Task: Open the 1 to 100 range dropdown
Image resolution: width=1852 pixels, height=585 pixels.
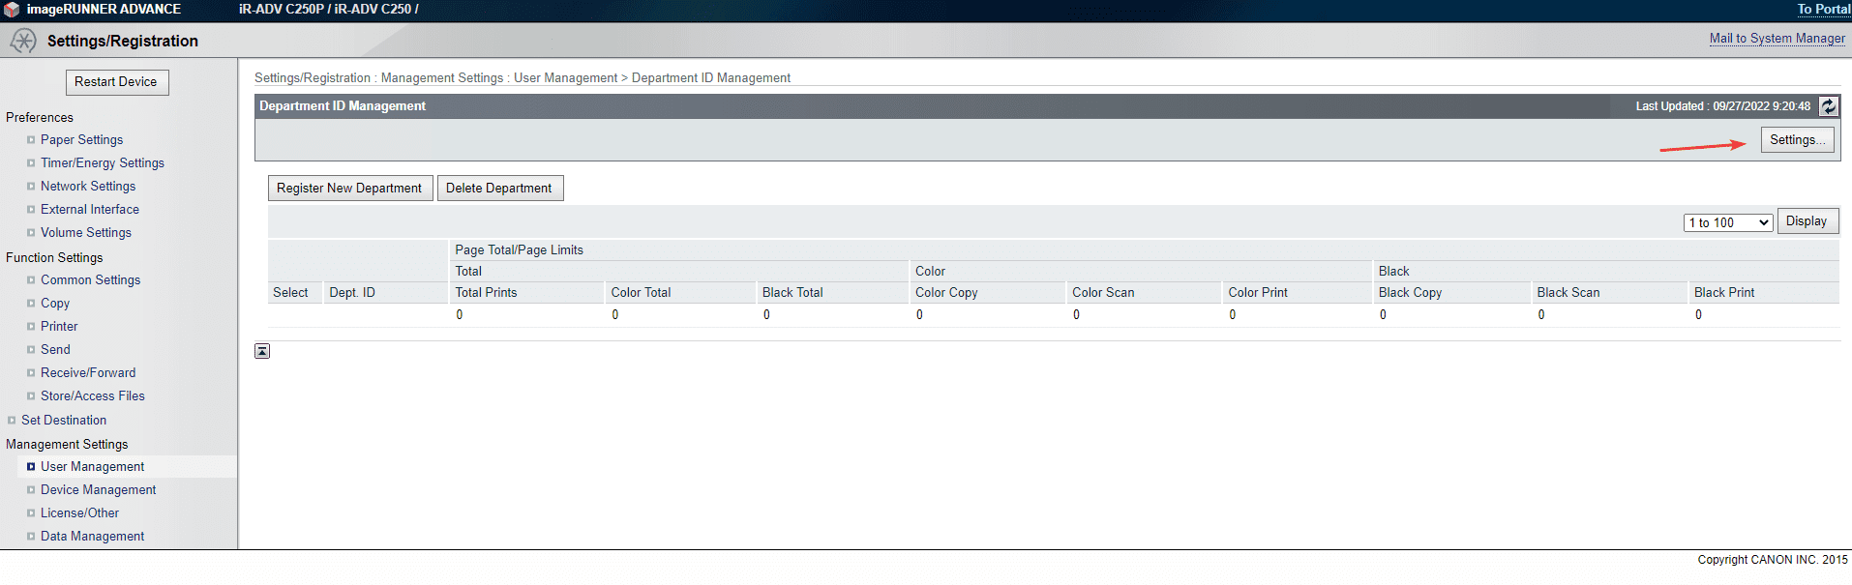Action: [x=1727, y=222]
